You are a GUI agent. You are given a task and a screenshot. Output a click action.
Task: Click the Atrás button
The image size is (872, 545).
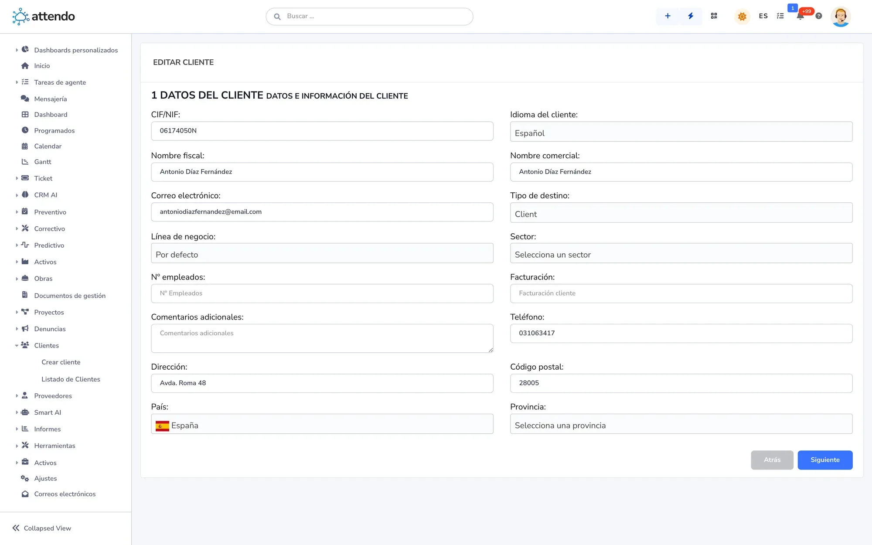click(772, 460)
